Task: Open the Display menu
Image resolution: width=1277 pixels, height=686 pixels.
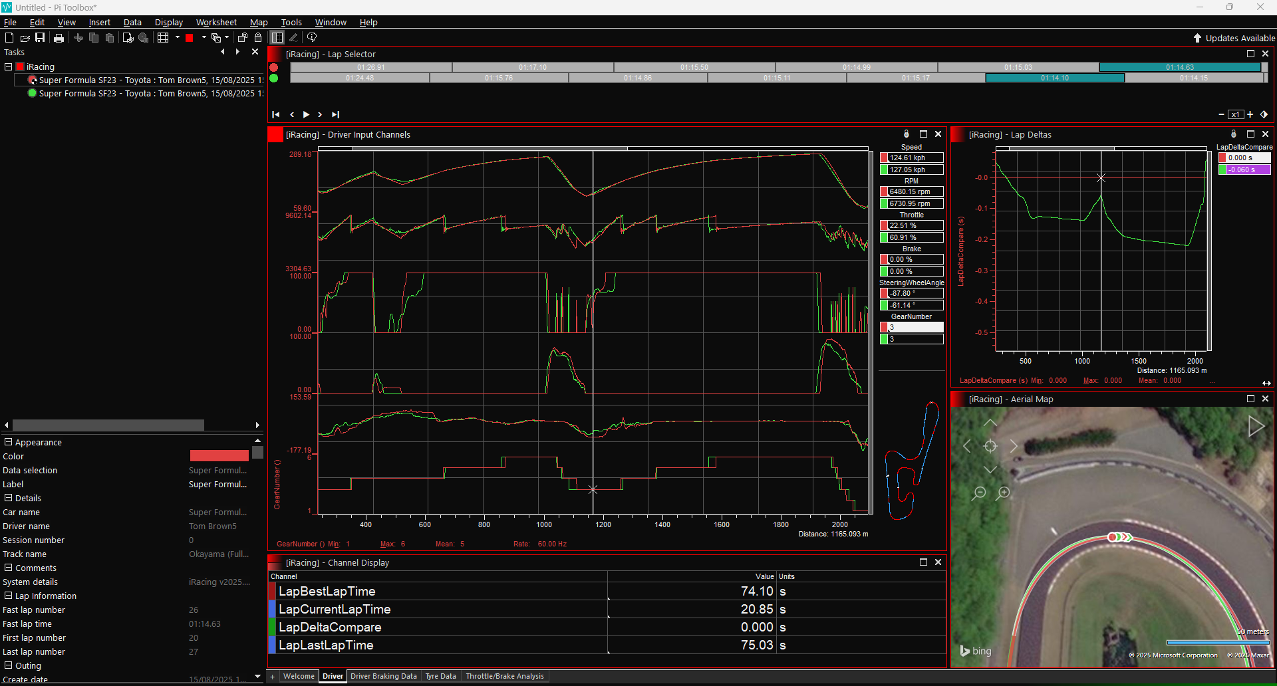Action: [169, 22]
